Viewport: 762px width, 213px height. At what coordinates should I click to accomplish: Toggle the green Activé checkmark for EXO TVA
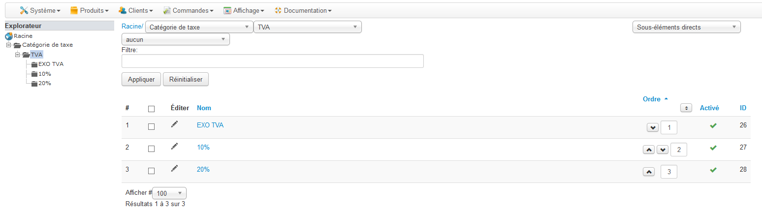point(713,126)
